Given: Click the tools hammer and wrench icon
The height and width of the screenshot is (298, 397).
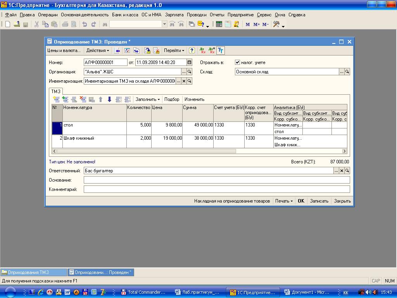Looking at the screenshot, I should 276,24.
